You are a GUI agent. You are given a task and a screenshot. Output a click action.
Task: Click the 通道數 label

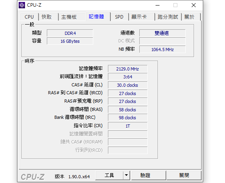pyautogui.click(x=127, y=33)
